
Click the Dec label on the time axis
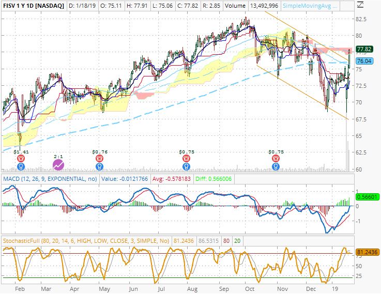(x=311, y=289)
